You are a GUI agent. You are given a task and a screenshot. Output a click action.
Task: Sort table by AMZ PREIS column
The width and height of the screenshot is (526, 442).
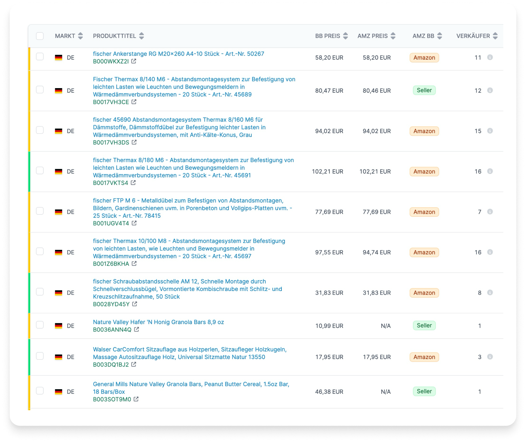click(x=393, y=36)
